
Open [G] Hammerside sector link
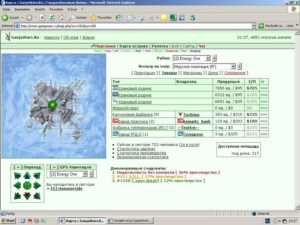tap(66, 189)
